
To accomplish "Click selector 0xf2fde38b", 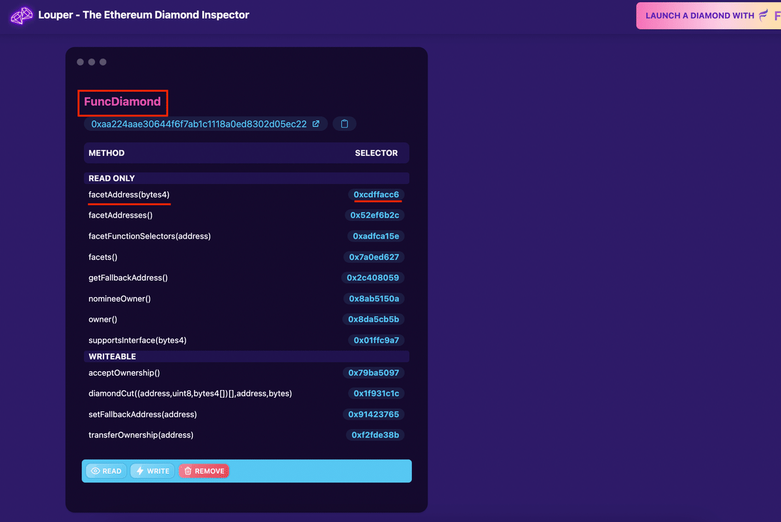I will [375, 435].
